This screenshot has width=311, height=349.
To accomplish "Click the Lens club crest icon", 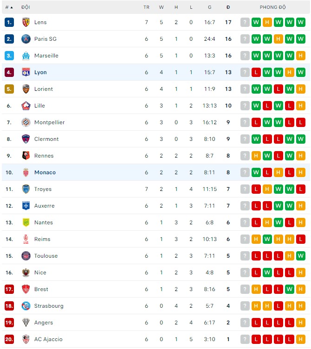I will point(26,22).
